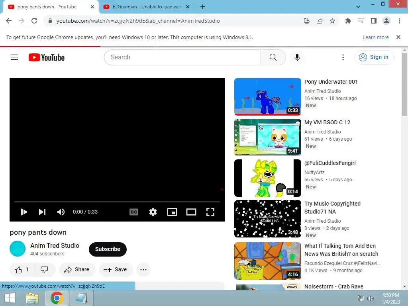Open system tray volume icon
Image resolution: width=408 pixels, height=306 pixels.
coord(371,298)
